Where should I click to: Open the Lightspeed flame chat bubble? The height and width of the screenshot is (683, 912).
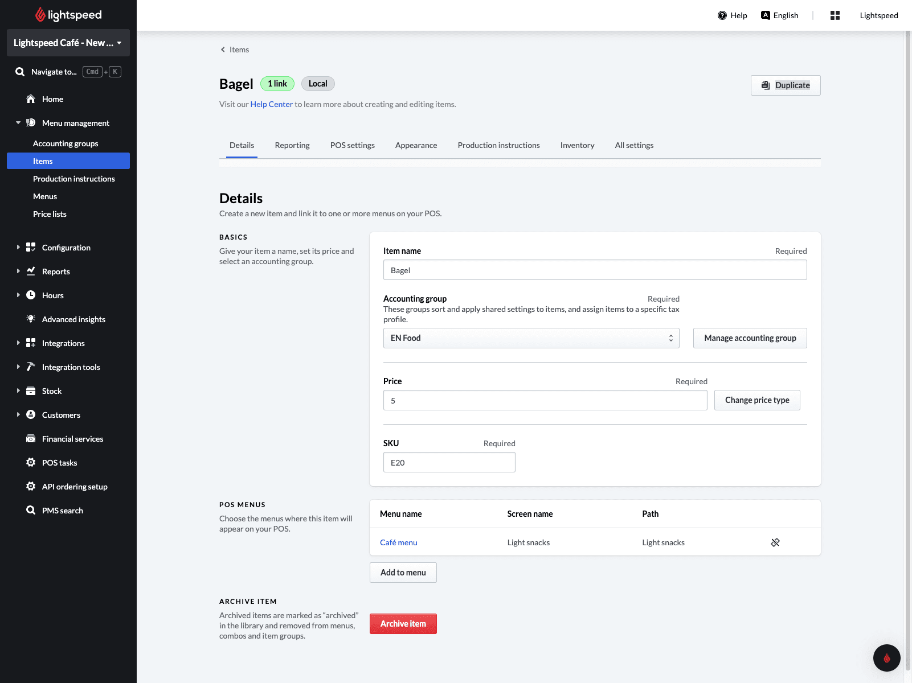pyautogui.click(x=886, y=658)
